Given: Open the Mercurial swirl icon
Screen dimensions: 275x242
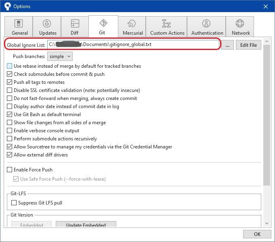Looking at the screenshot, I should click(132, 23).
